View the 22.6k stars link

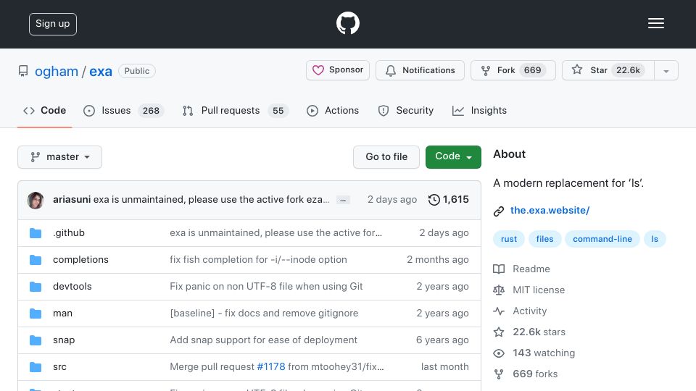click(x=539, y=332)
